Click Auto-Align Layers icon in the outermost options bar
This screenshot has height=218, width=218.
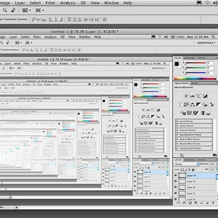(105, 19)
